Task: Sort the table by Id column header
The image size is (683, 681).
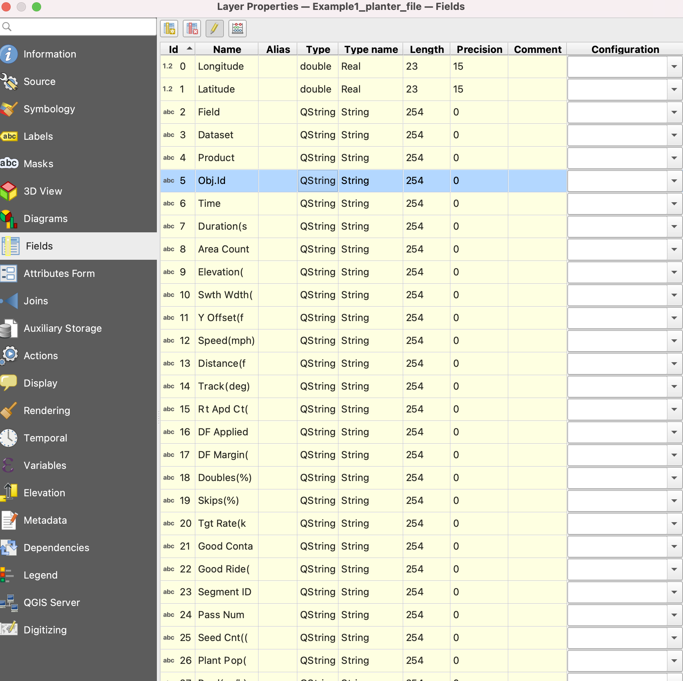Action: [x=174, y=50]
